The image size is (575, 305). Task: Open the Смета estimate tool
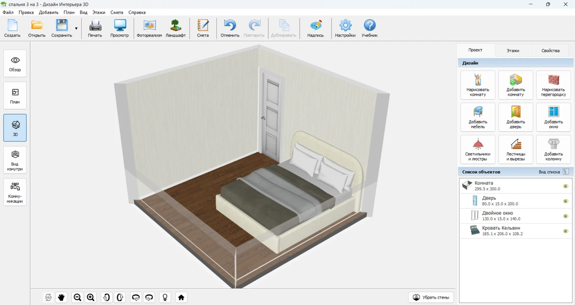click(x=203, y=28)
